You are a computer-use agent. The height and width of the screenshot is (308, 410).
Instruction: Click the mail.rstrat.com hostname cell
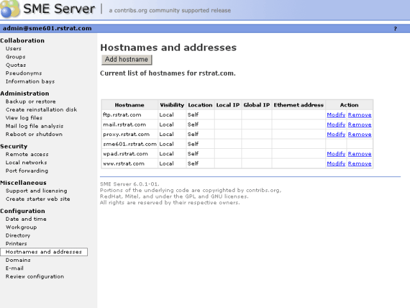(x=129, y=124)
